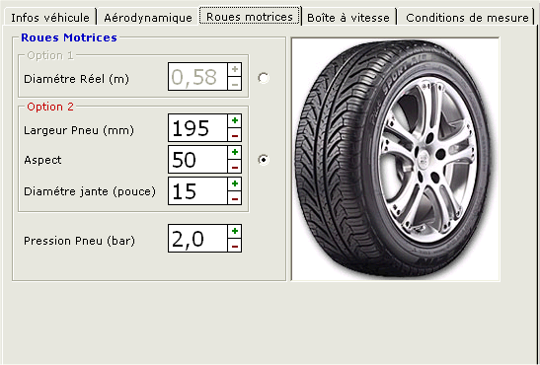Switch to the Aérodynamique tab

148,18
